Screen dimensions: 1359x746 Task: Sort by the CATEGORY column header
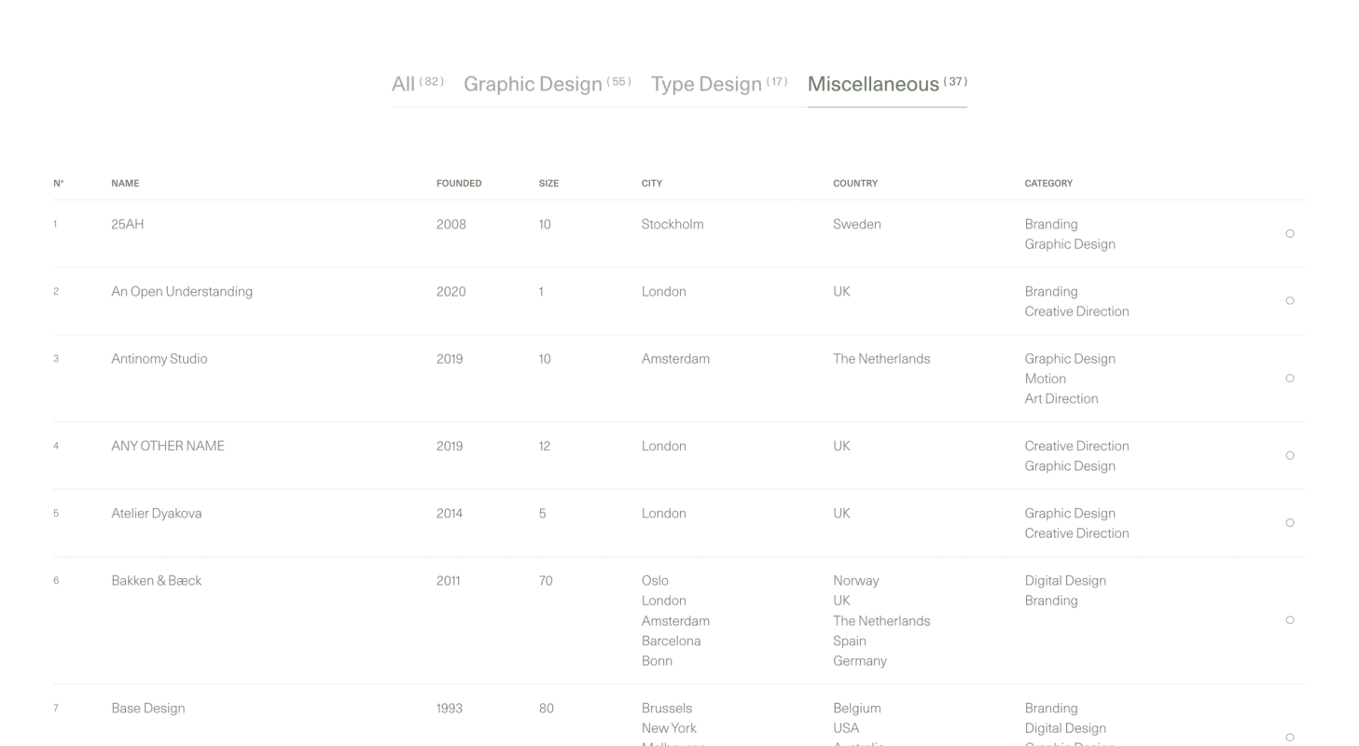1048,184
